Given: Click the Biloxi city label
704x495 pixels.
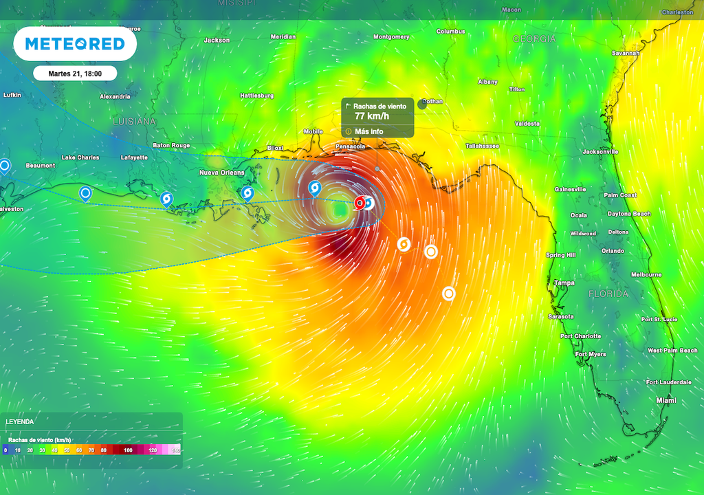Looking at the screenshot, I should point(275,148).
